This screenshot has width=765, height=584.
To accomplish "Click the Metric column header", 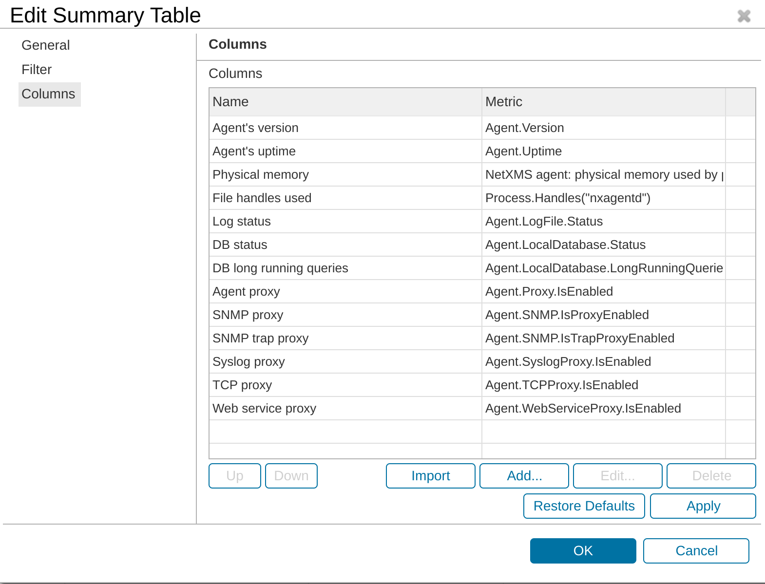I will [x=603, y=102].
